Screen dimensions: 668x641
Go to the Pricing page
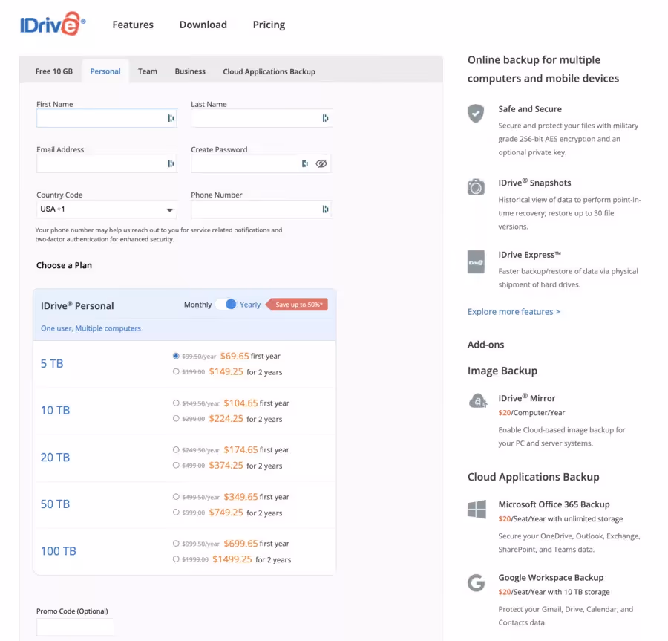click(x=269, y=25)
